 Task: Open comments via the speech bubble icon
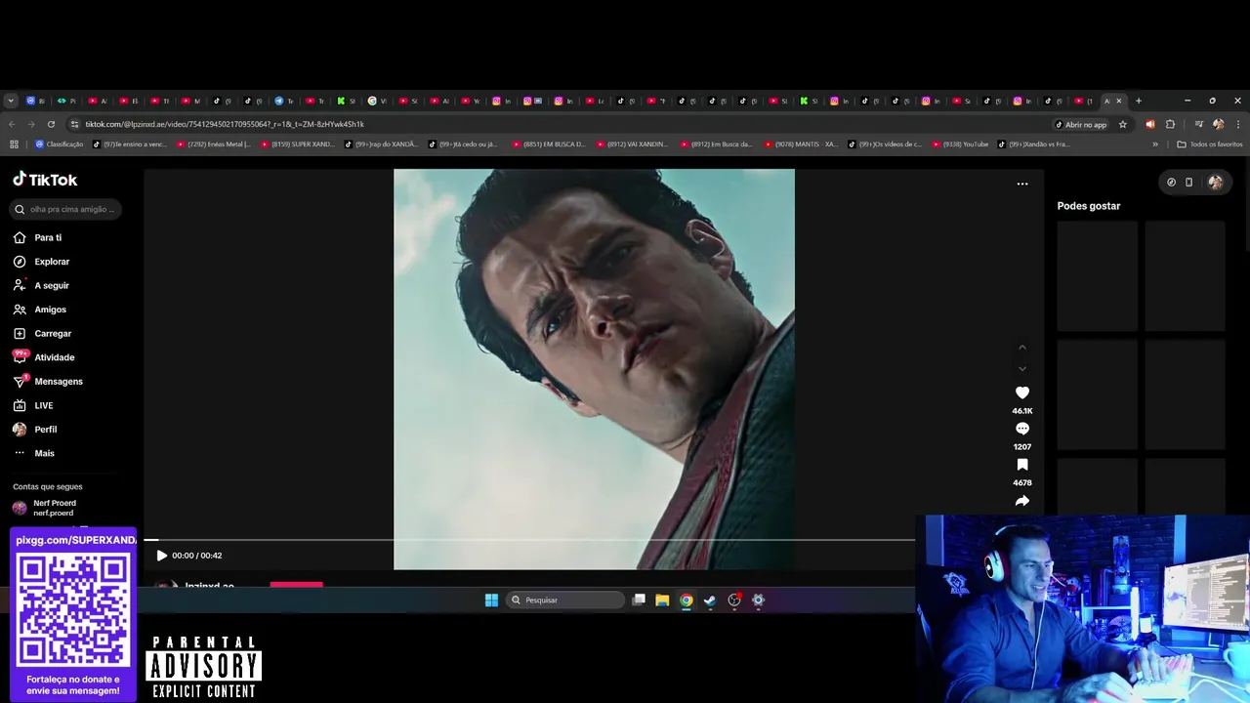[1022, 429]
